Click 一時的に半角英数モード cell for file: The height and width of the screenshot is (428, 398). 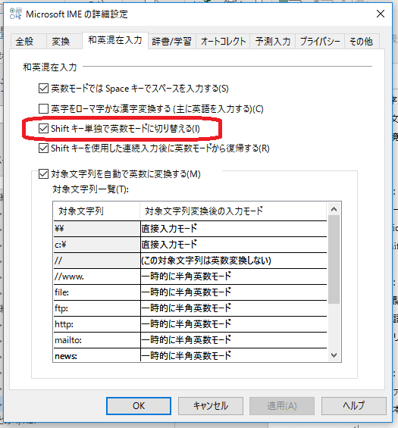coord(233,292)
